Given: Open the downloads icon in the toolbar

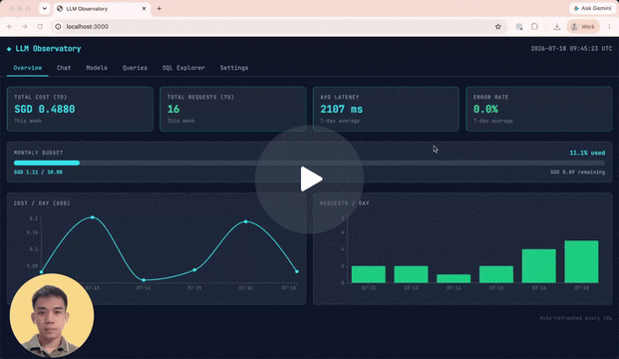Looking at the screenshot, I should (556, 27).
